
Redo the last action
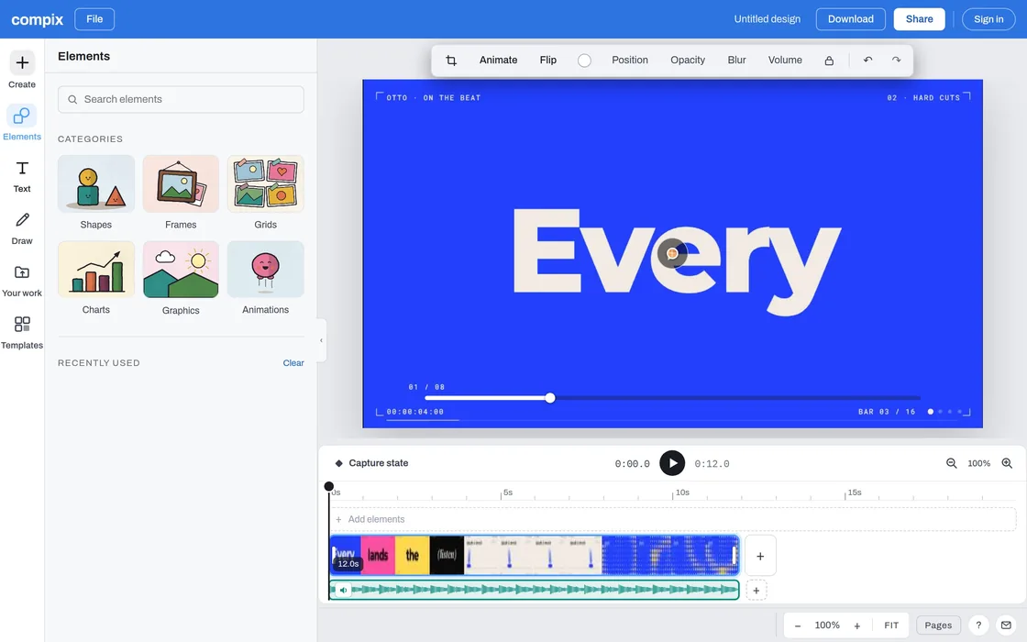pos(896,60)
